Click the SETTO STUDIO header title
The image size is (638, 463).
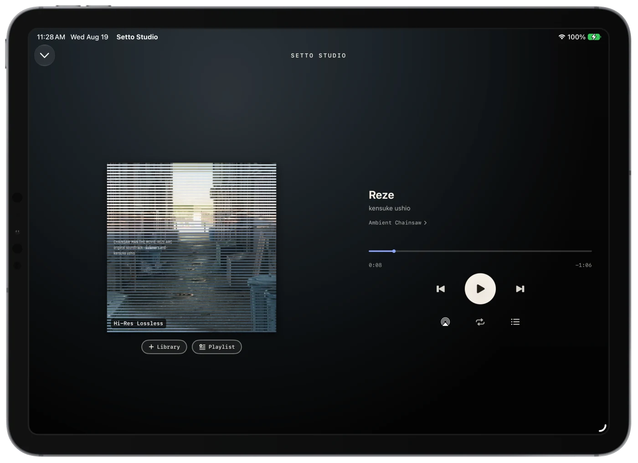pyautogui.click(x=319, y=56)
